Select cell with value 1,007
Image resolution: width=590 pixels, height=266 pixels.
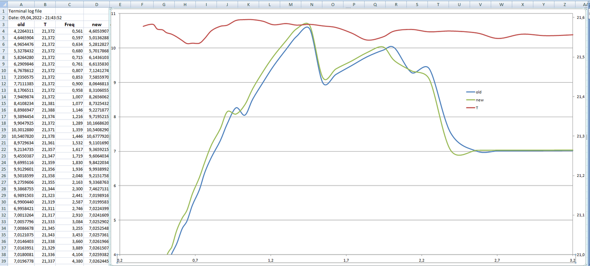click(x=70, y=97)
